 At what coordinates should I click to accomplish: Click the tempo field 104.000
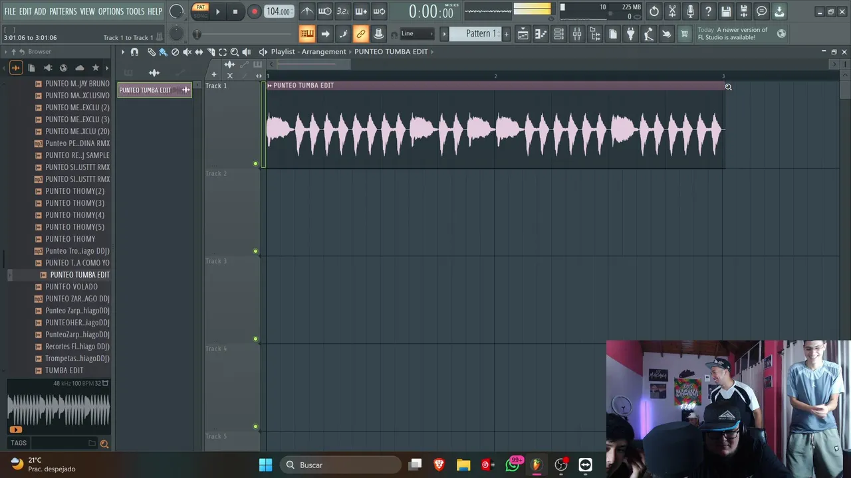tap(279, 11)
